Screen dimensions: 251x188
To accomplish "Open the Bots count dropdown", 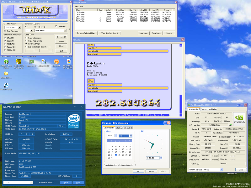I will click(31, 30).
